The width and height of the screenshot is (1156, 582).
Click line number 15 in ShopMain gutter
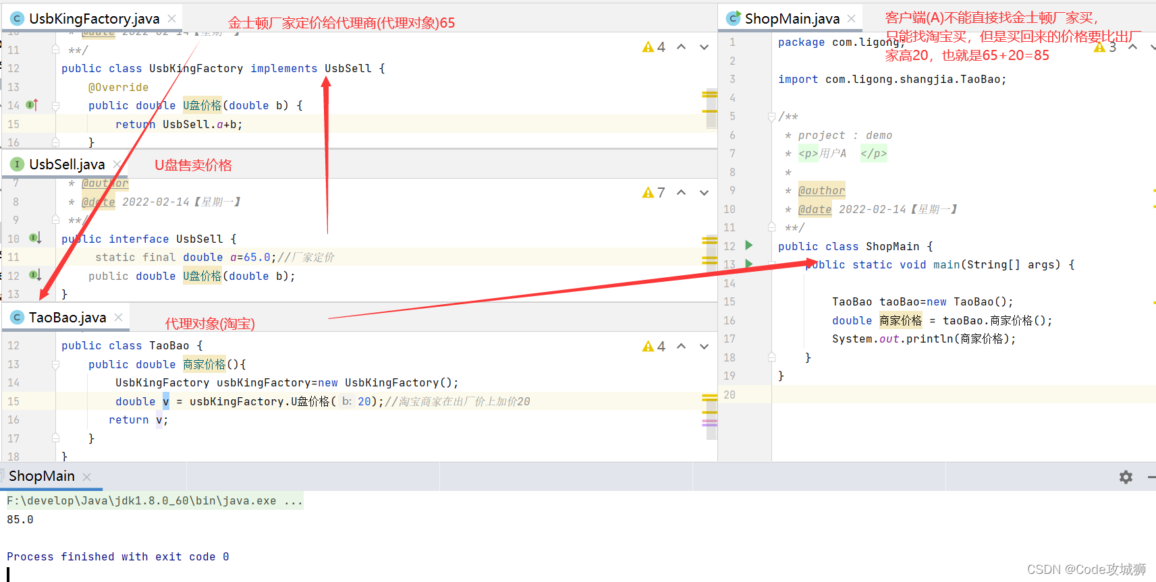coord(730,301)
